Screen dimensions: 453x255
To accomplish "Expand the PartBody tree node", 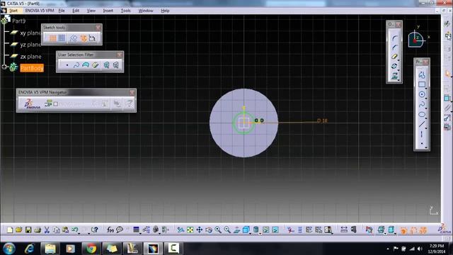I will (4, 67).
